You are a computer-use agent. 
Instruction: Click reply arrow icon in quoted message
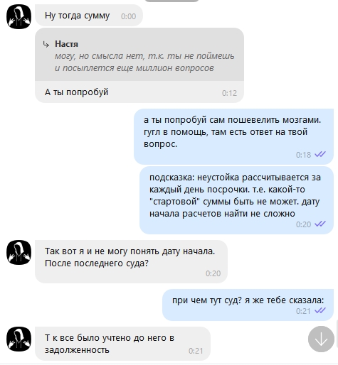coord(46,44)
